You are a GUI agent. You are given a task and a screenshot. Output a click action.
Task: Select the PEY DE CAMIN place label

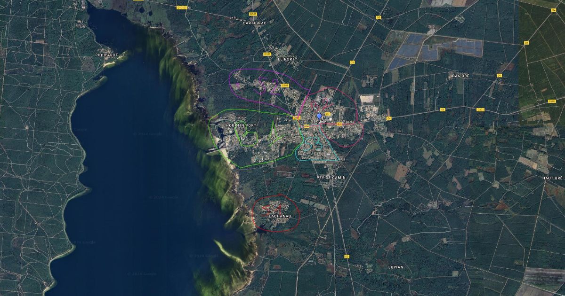(x=331, y=177)
